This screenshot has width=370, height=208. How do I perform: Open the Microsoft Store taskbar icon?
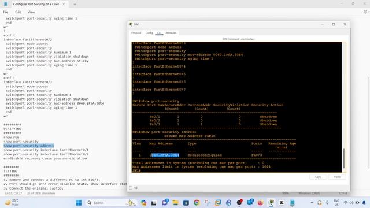tap(186, 203)
